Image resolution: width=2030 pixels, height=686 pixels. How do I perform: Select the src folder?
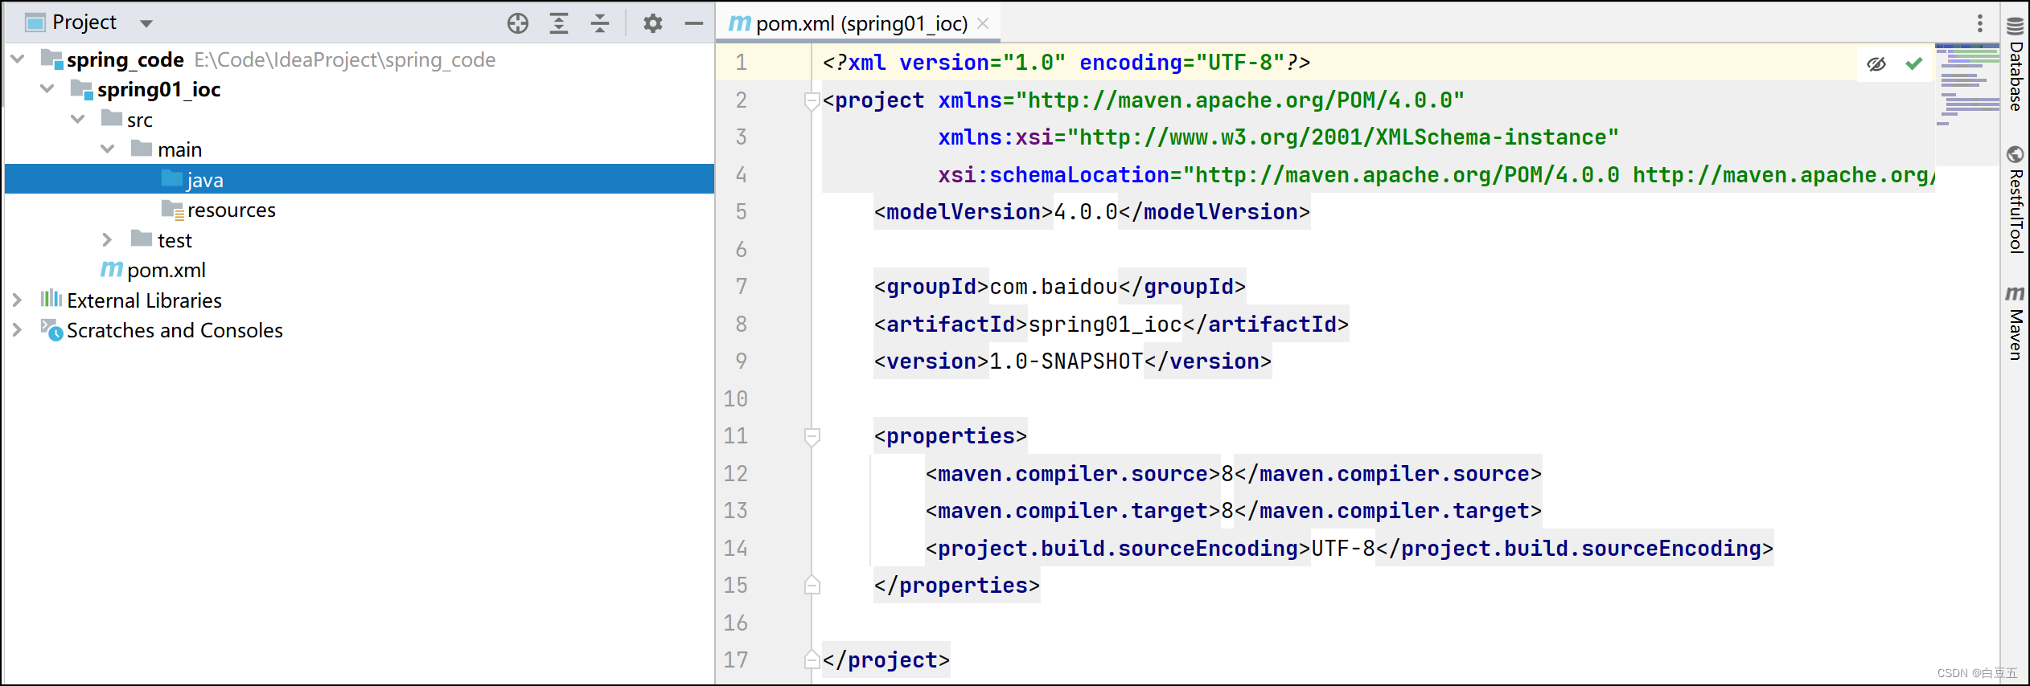(140, 120)
